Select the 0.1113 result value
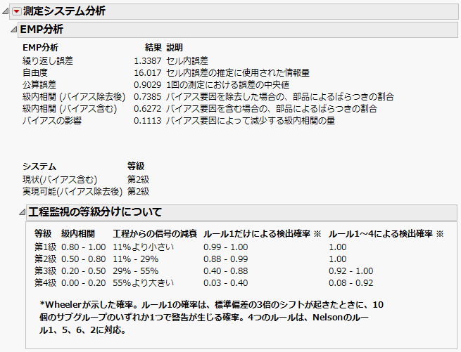 coord(148,121)
